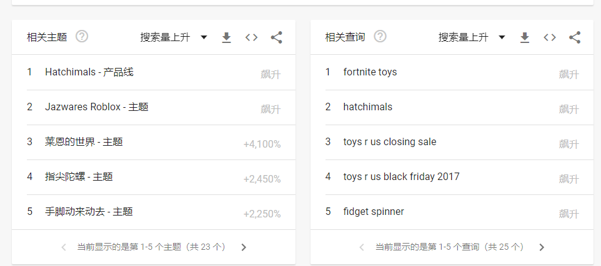Screen dimensions: 601x266
Task: Go to next page of related queries
Action: coord(542,247)
